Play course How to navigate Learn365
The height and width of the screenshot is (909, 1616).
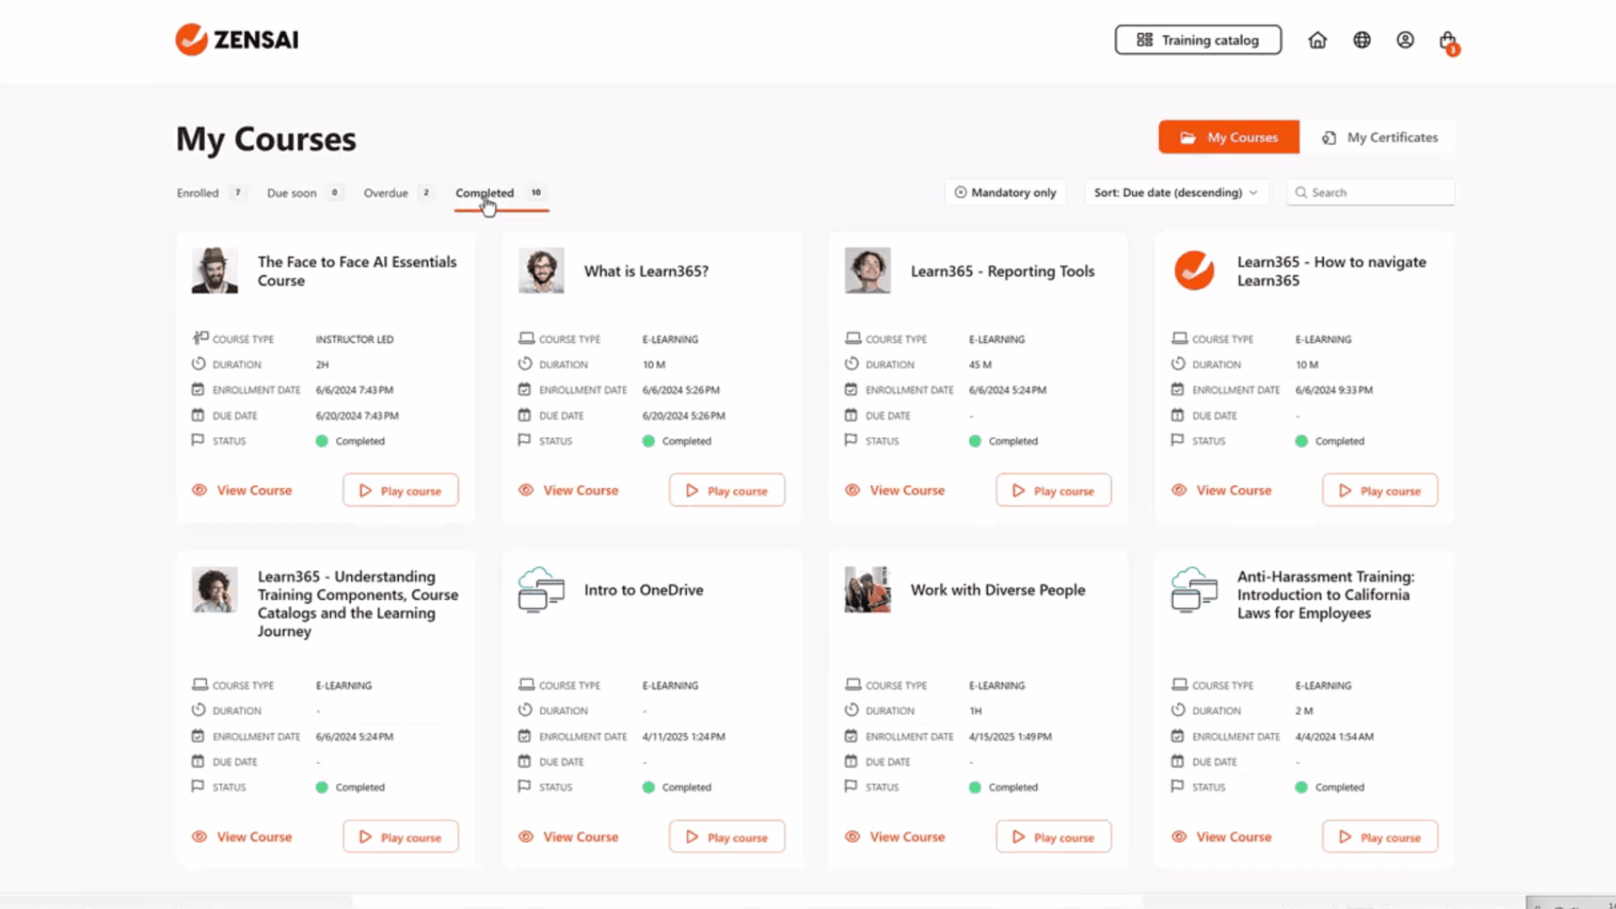(x=1380, y=490)
